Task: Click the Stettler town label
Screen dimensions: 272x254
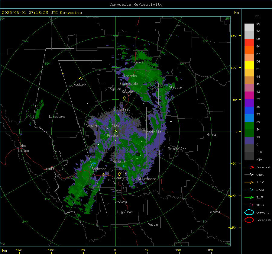Action: [x=176, y=87]
